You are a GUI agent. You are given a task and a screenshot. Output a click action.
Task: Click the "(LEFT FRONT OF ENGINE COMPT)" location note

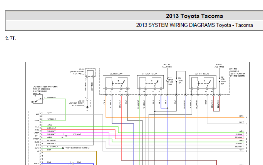pos(237,75)
